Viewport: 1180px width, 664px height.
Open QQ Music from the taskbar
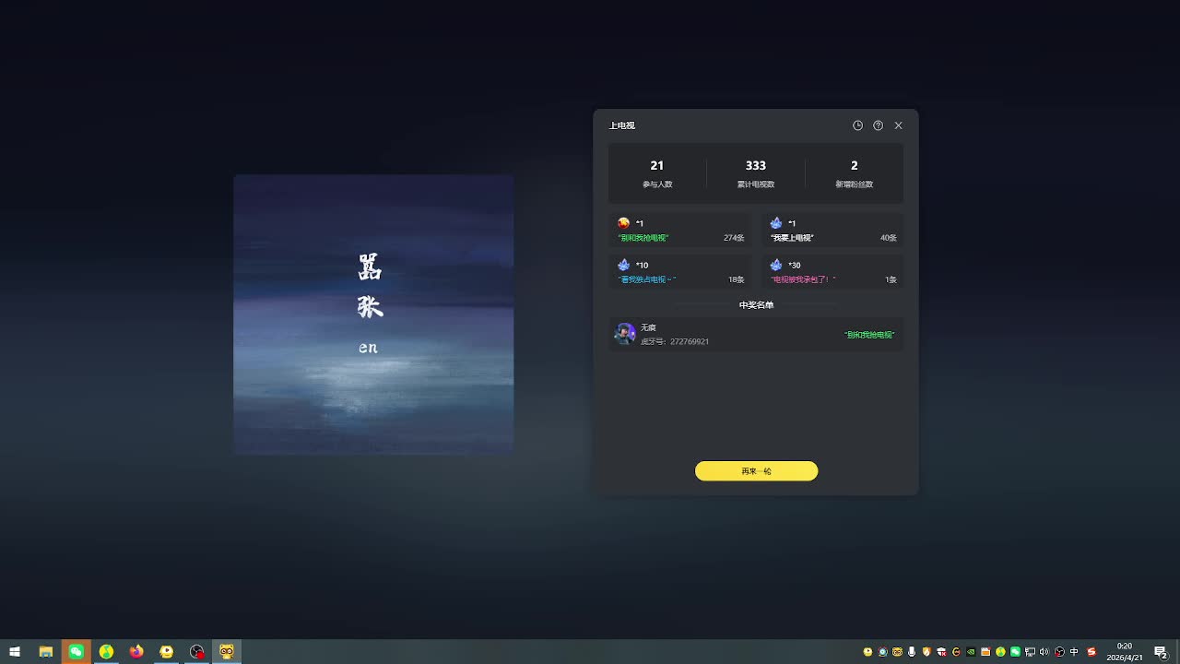pos(106,652)
